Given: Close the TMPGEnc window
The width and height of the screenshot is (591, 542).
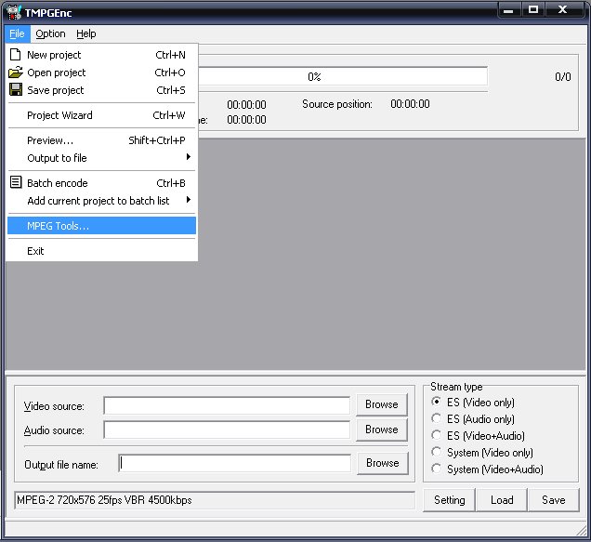Looking at the screenshot, I should coord(562,10).
